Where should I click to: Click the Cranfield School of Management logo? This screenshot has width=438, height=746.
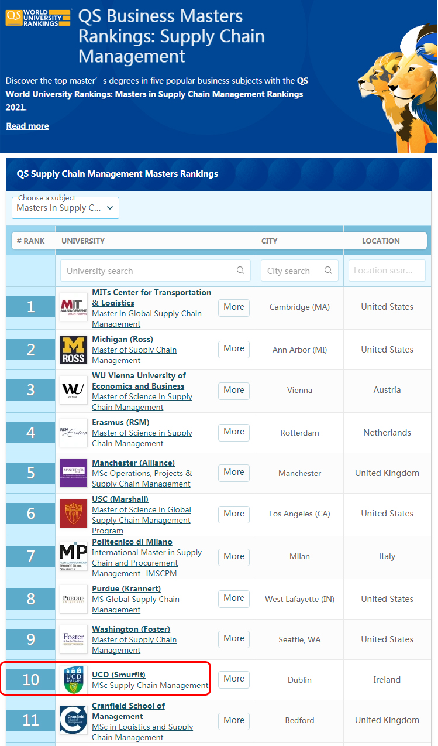pos(73,720)
